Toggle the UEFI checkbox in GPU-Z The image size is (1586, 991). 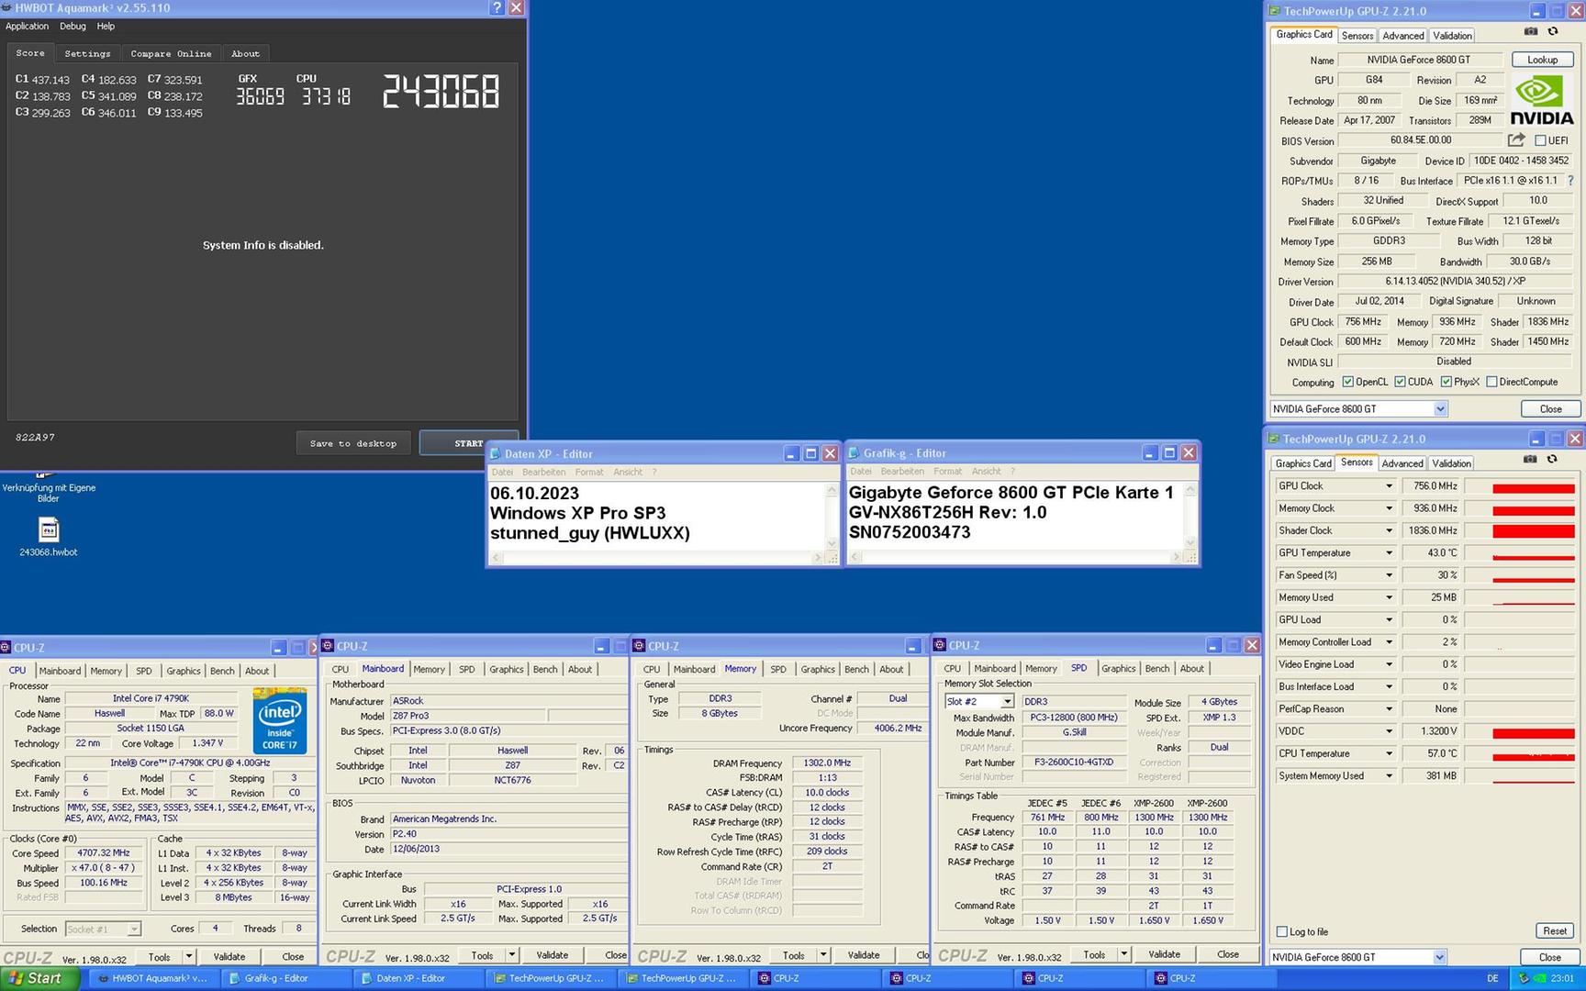(x=1540, y=140)
